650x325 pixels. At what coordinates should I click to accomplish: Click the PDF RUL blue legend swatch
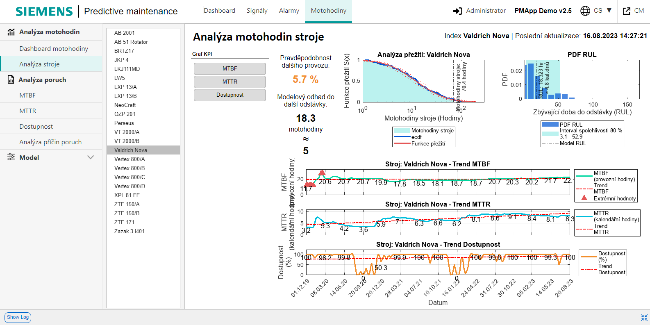pyautogui.click(x=550, y=125)
